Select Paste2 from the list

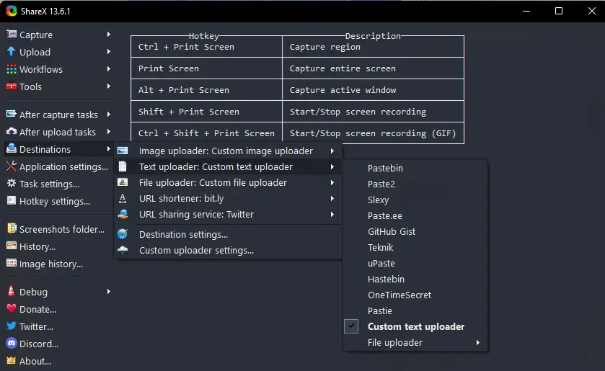(415, 184)
